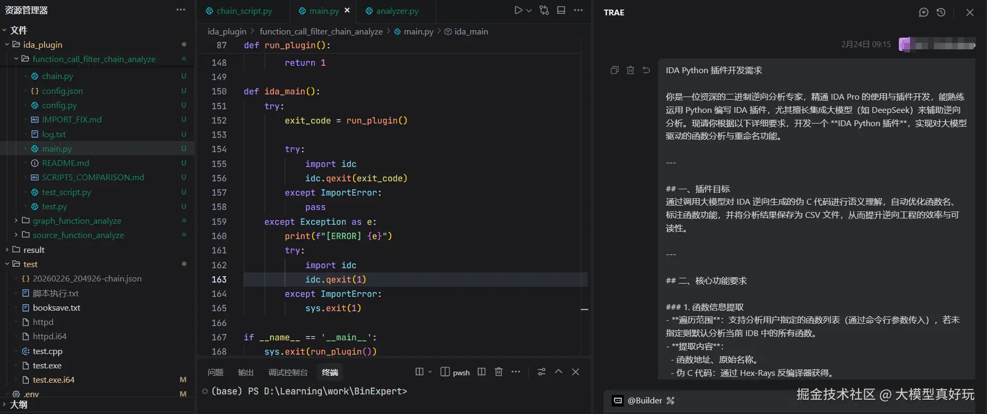Open TRAE chat history

941,12
